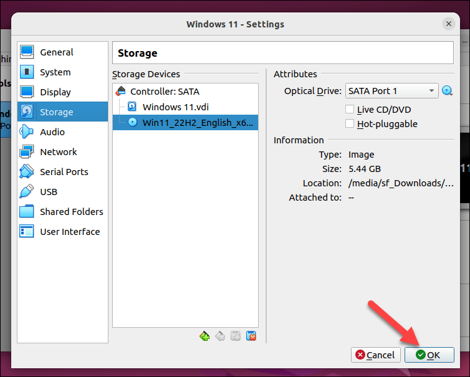Viewport: 470px width, 377px height.
Task: Enable the Live CD/DVD checkbox
Action: (x=350, y=110)
